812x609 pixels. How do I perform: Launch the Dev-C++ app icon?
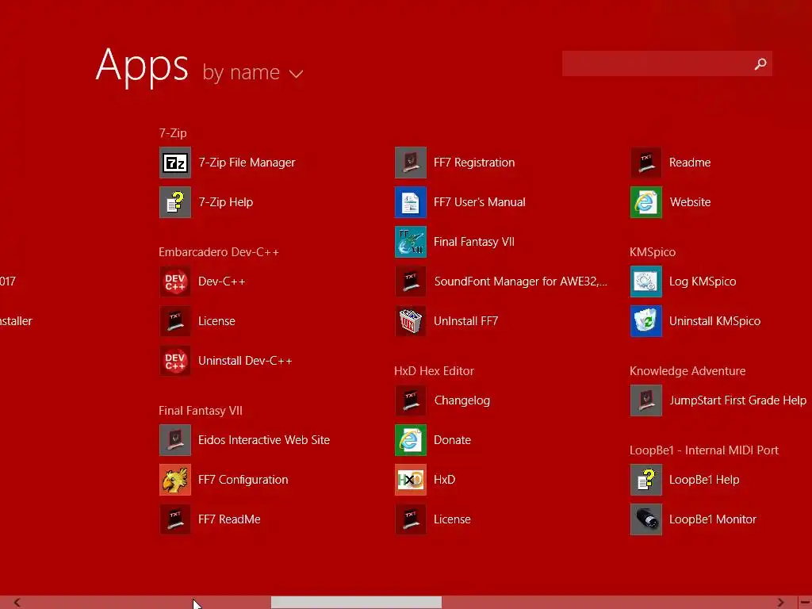(175, 282)
